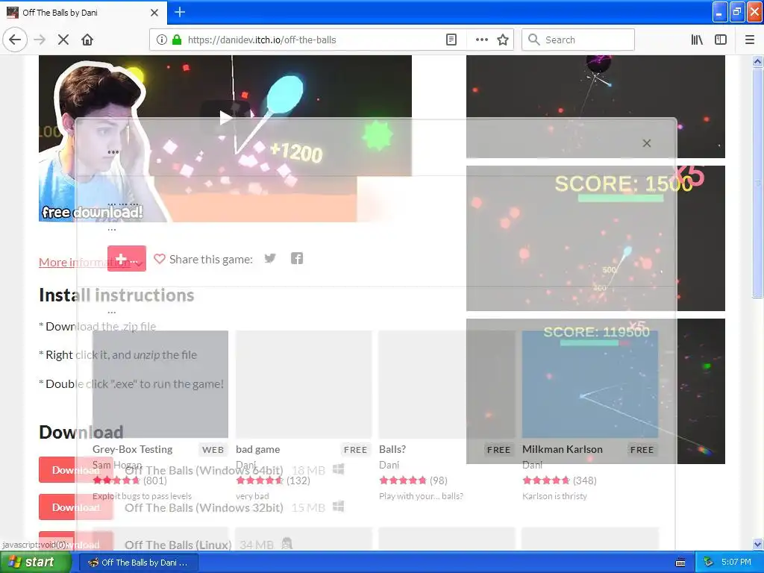Click the Windows logo next to 64bit
The width and height of the screenshot is (764, 573).
tap(338, 469)
